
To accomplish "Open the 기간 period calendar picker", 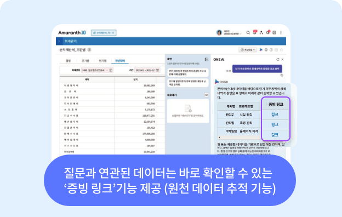I will (x=157, y=70).
